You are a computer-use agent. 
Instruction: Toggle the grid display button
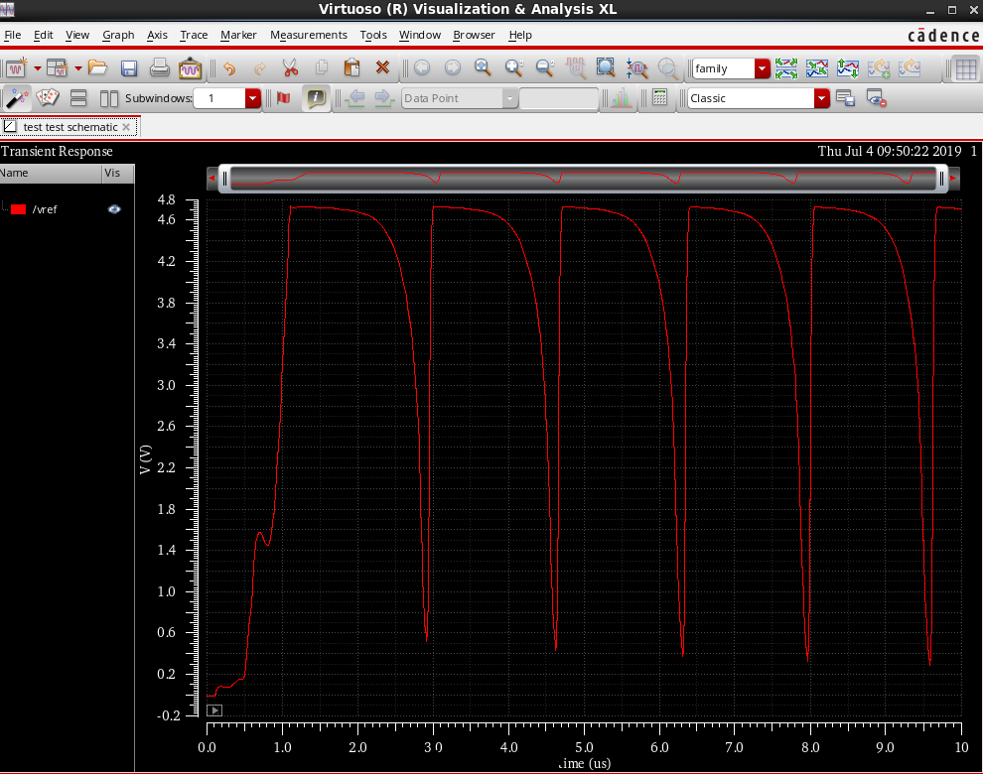point(963,68)
